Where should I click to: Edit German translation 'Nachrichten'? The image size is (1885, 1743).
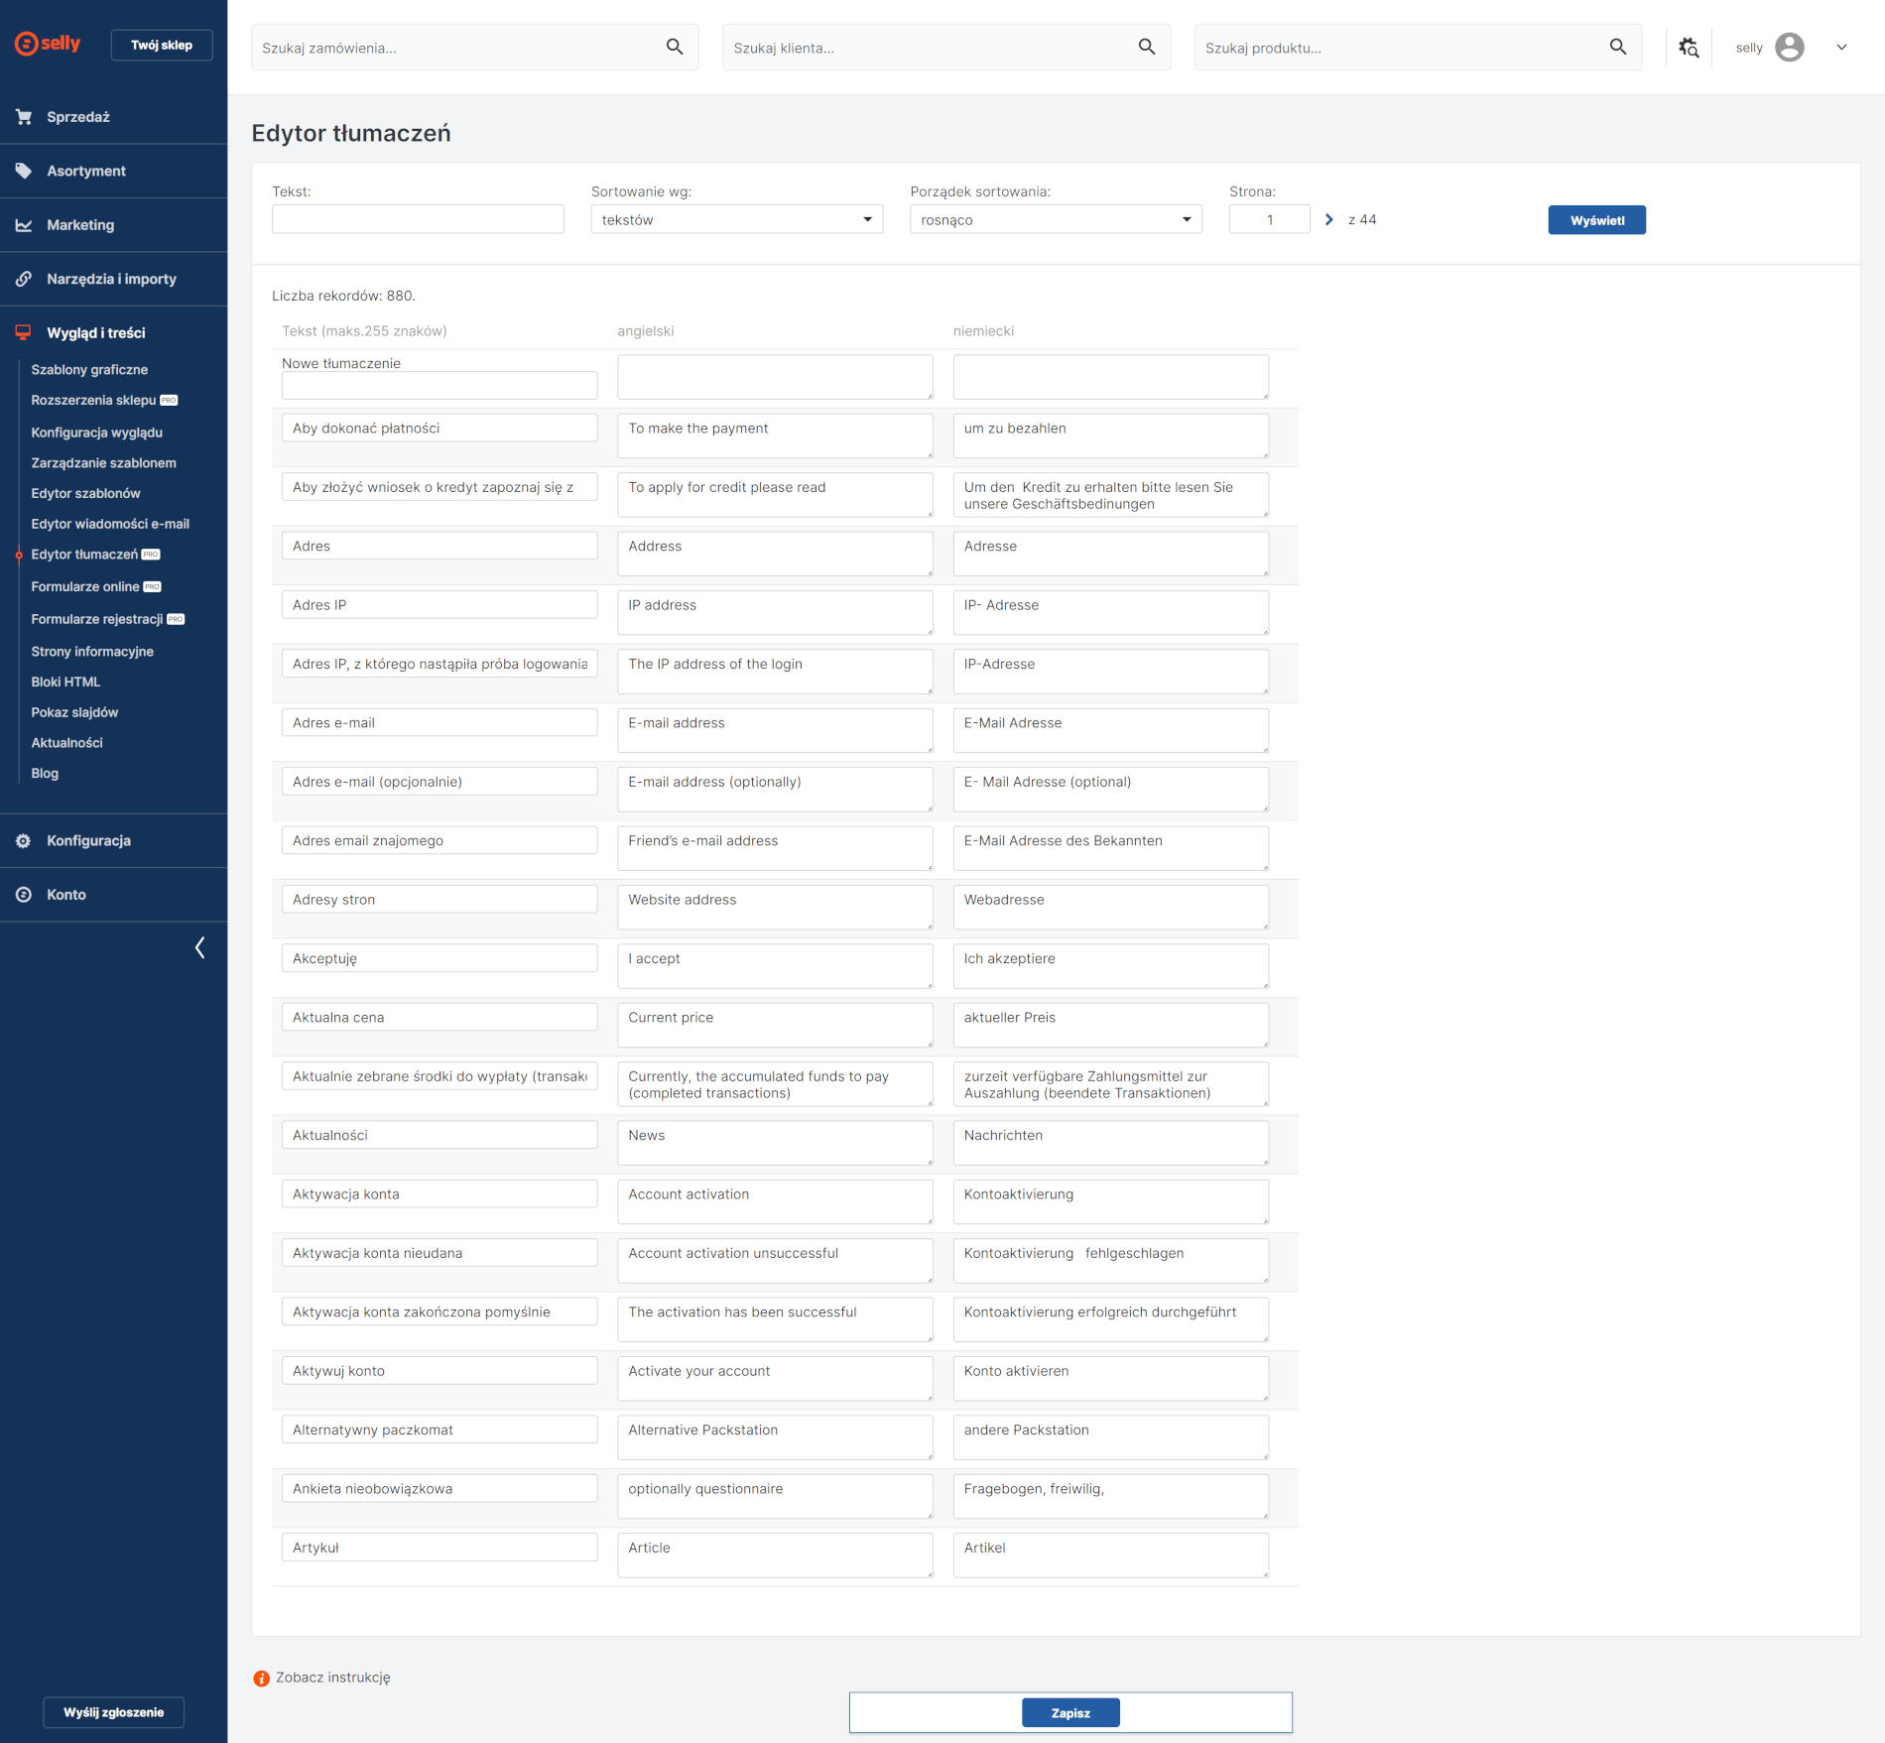click(1110, 1143)
